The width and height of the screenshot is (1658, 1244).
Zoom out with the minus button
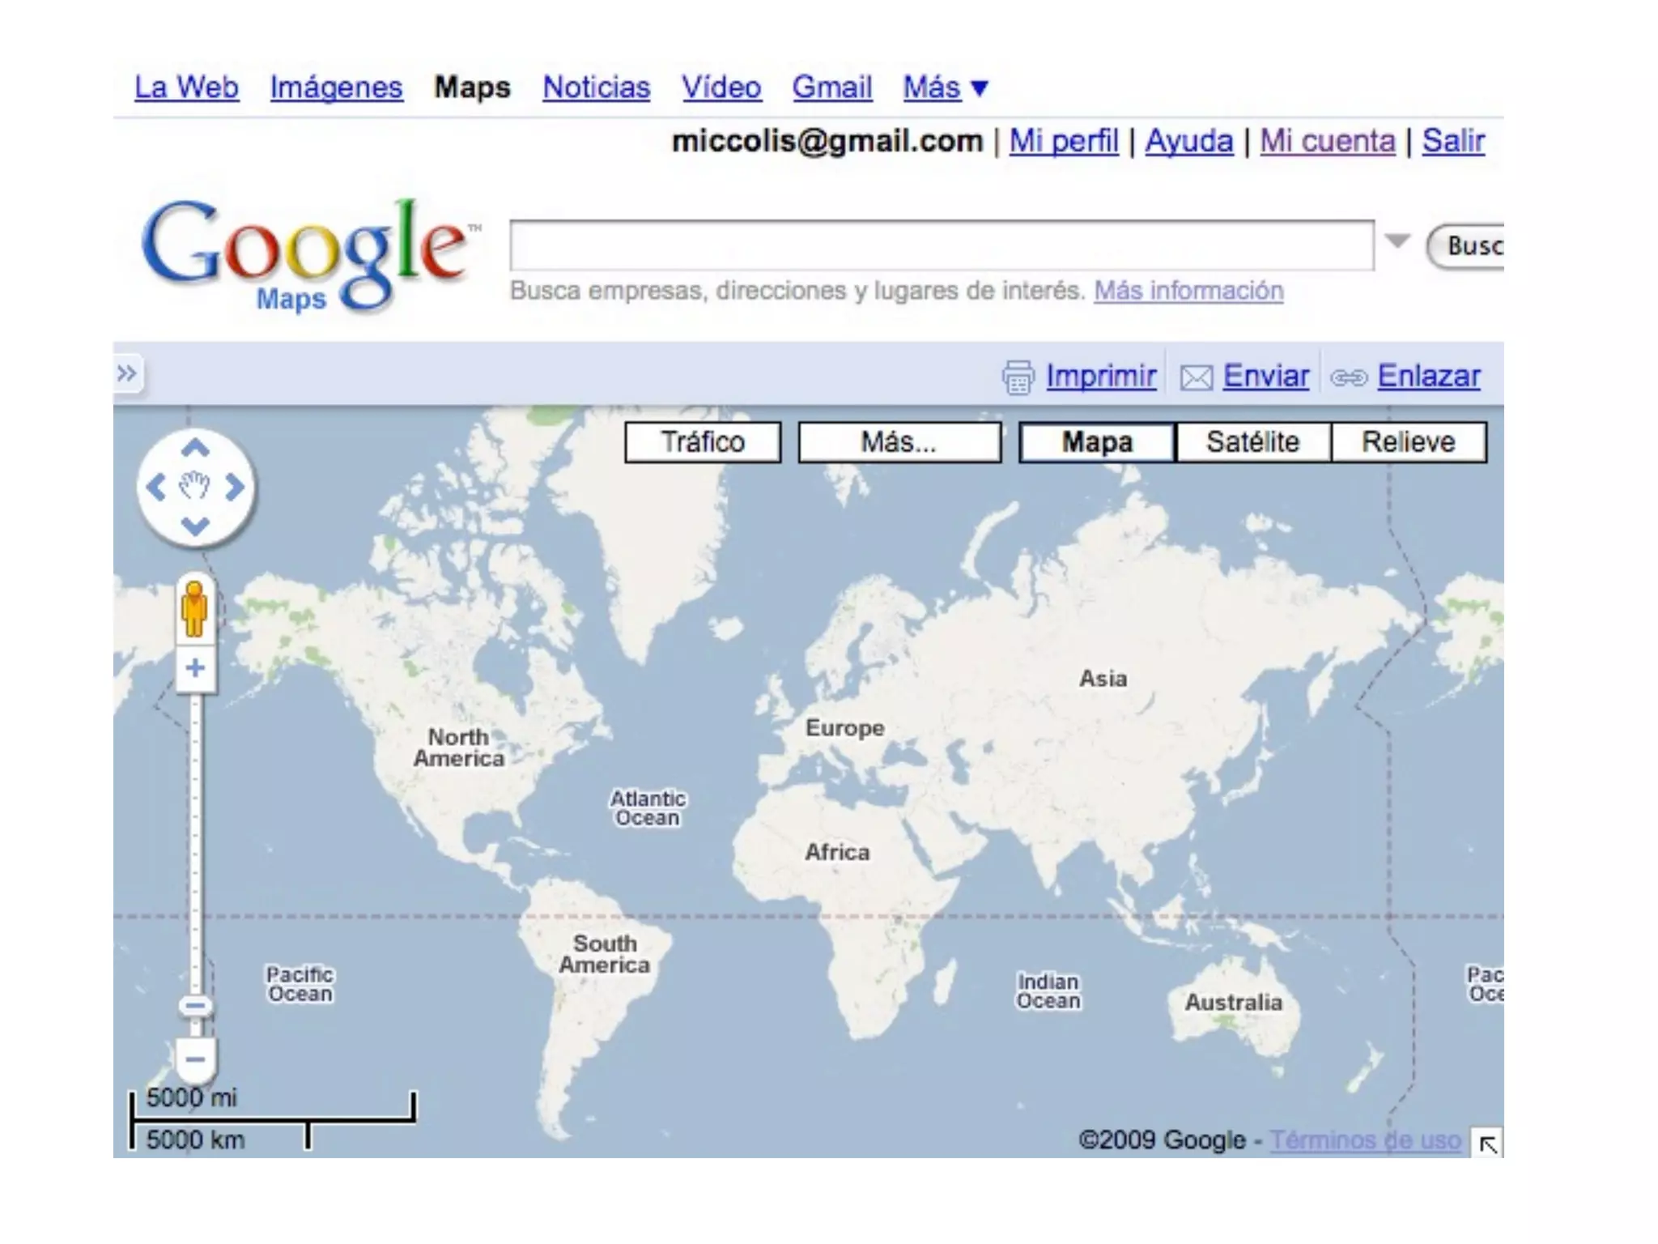coord(195,1059)
